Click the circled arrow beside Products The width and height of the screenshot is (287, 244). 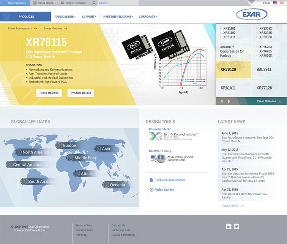6,17
